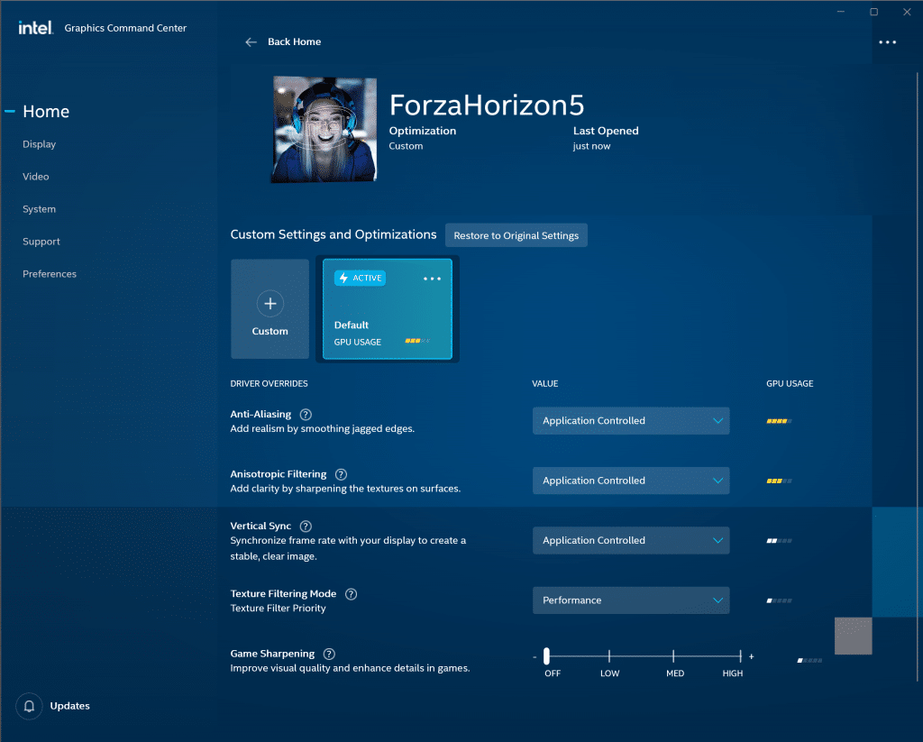Go to the Home section
Viewport: 923px width, 742px height.
(46, 111)
